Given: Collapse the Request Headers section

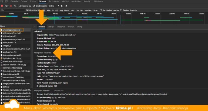Looking at the screenshot, I should 34,91.
